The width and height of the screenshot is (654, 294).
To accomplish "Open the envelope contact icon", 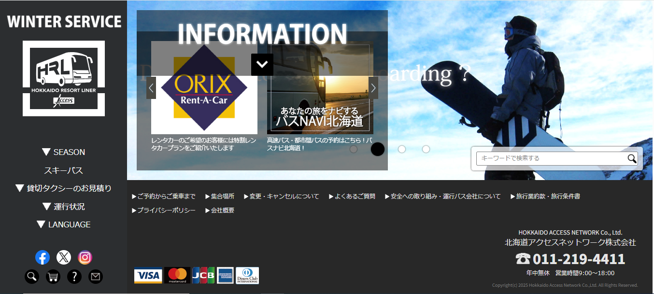I will [96, 277].
